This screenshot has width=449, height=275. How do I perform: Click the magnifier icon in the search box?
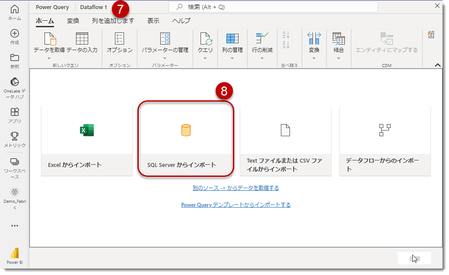[179, 7]
